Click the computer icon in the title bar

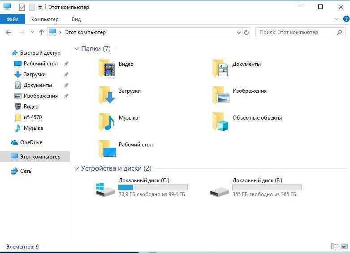click(7, 7)
